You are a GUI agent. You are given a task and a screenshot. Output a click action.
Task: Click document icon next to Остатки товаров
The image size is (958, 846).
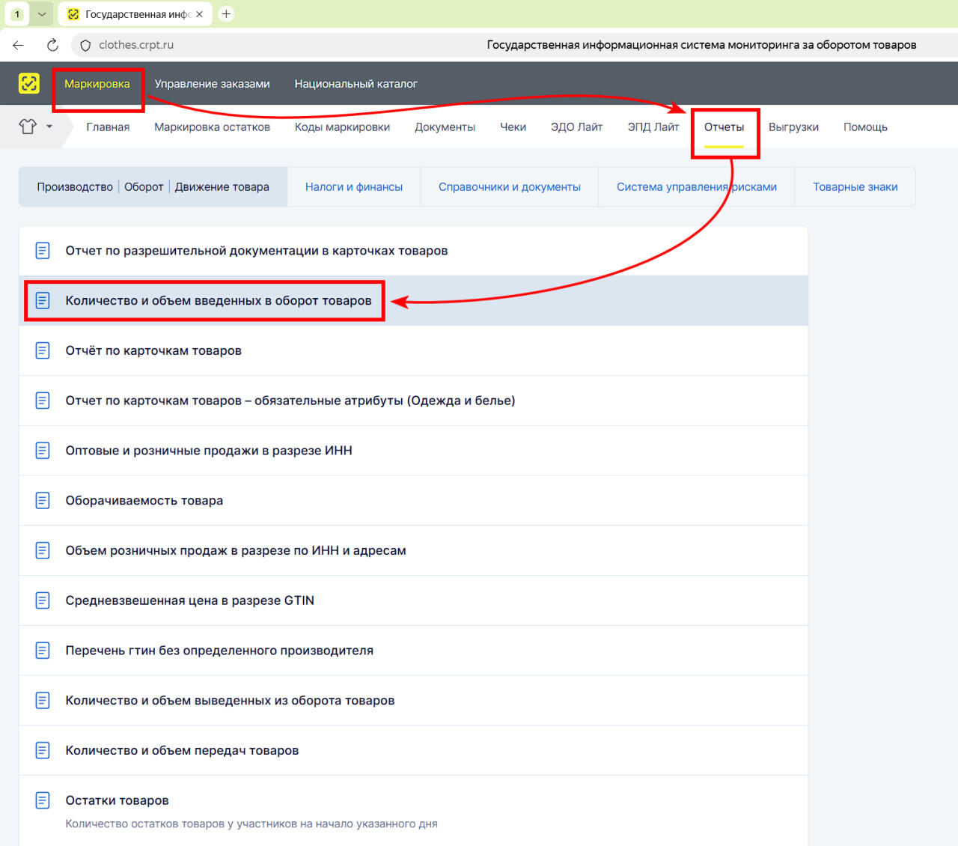tap(43, 800)
